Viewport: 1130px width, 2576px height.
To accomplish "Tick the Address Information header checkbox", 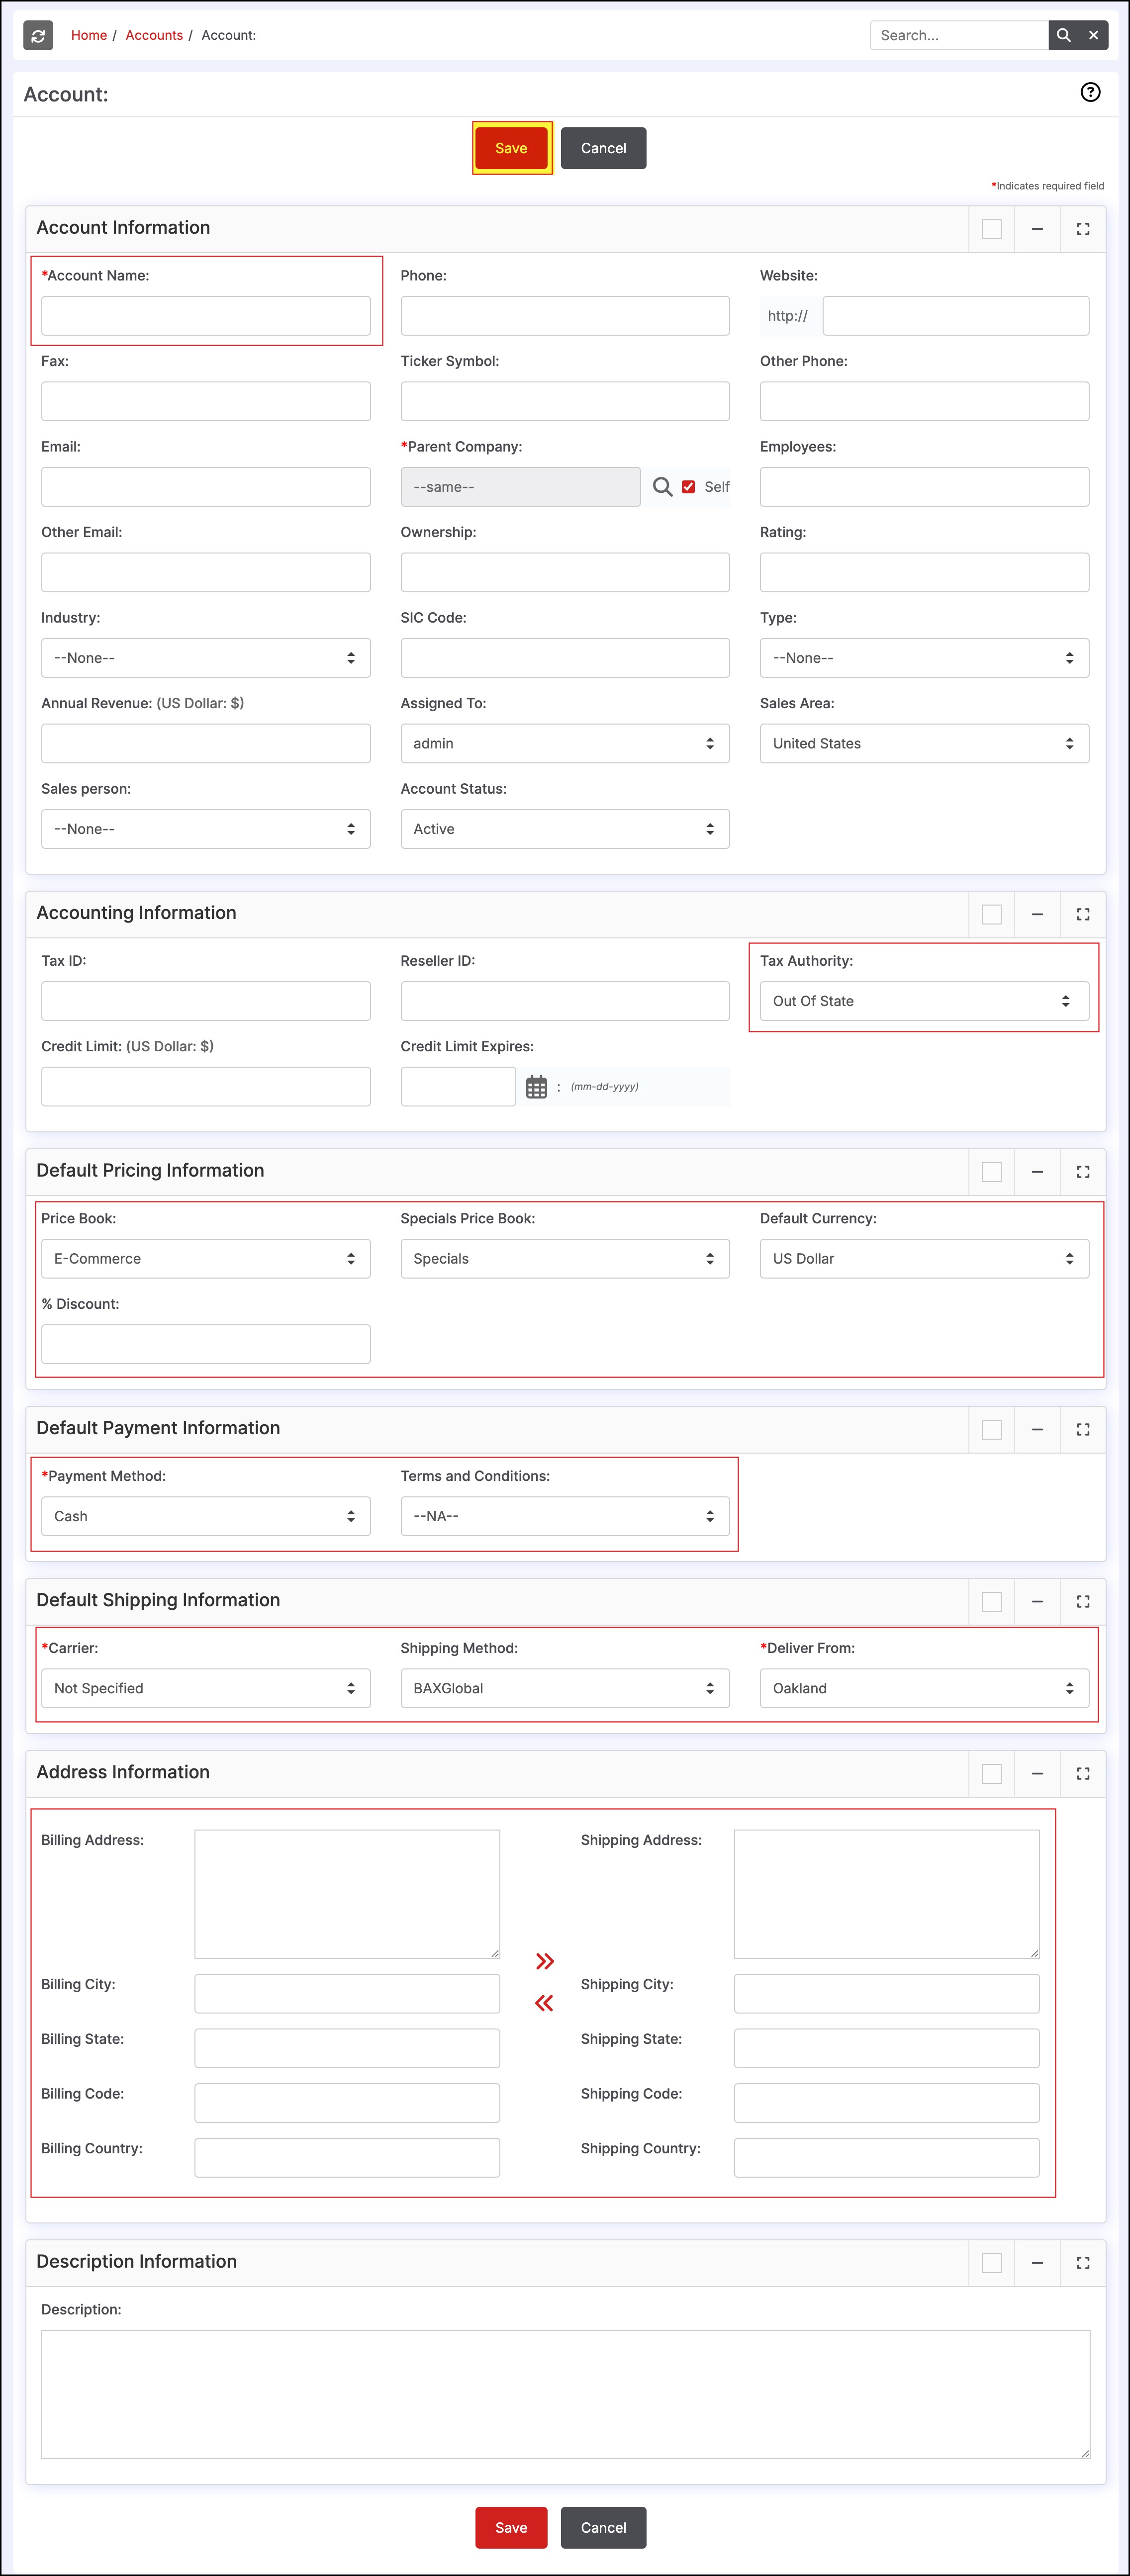I will point(991,1774).
